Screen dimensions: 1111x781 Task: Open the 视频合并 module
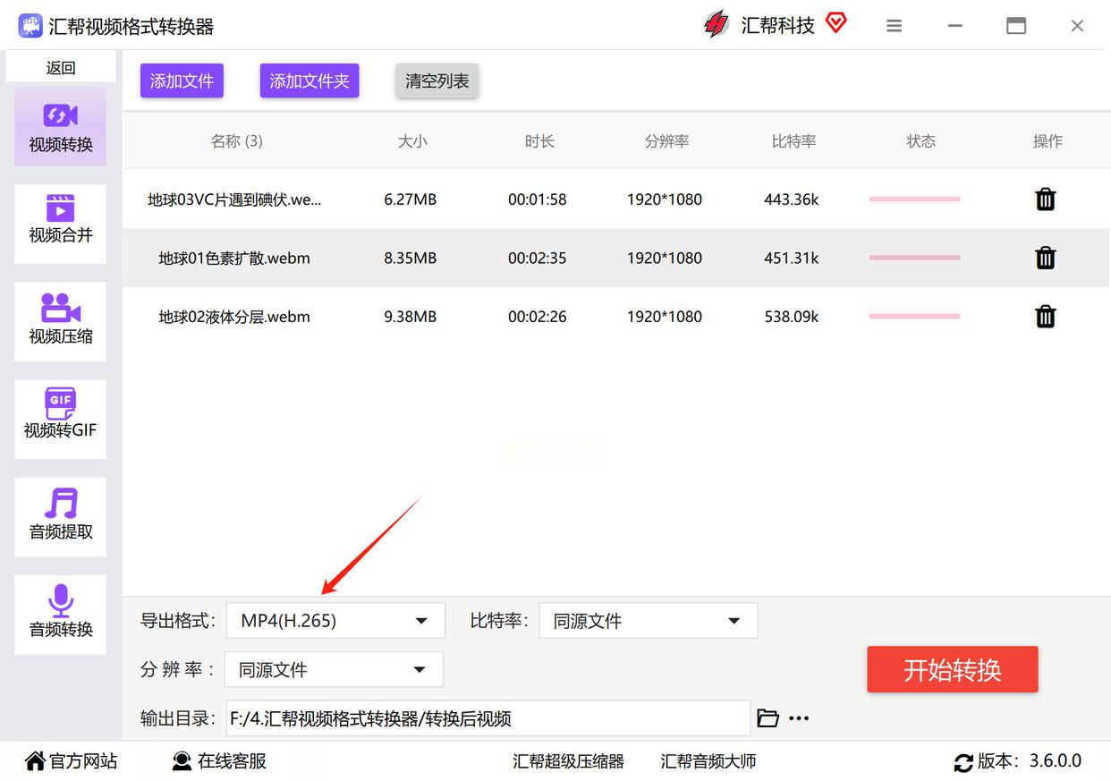(60, 223)
